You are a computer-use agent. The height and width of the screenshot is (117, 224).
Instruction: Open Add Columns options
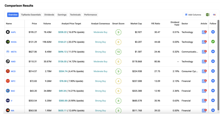click(x=193, y=15)
